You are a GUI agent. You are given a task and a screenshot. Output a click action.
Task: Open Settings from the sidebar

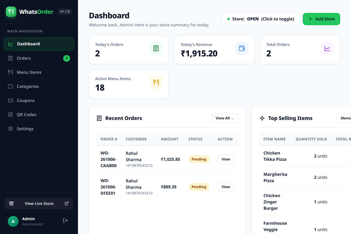click(x=39, y=128)
